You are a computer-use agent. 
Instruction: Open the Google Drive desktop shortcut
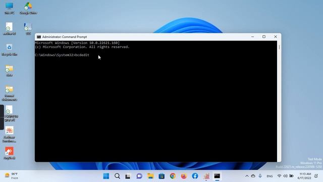click(x=28, y=8)
